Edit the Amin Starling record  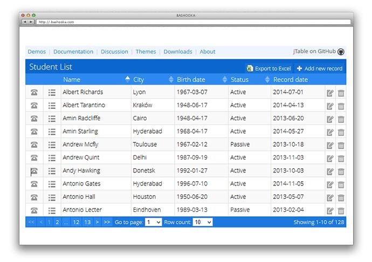pyautogui.click(x=330, y=132)
